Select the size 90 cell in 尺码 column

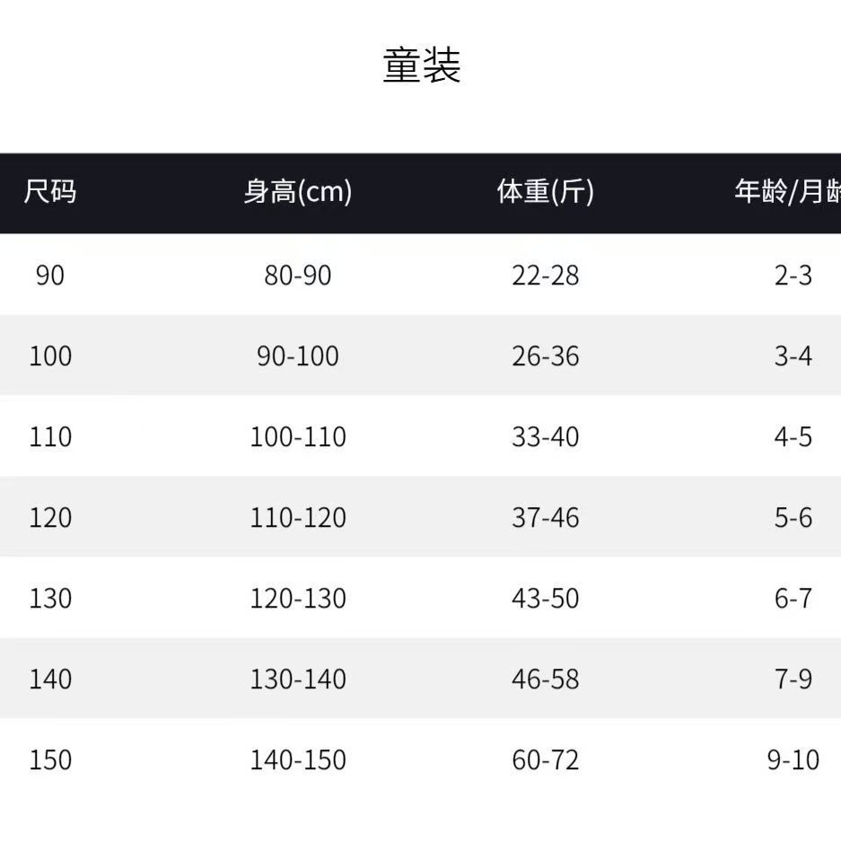pos(50,275)
